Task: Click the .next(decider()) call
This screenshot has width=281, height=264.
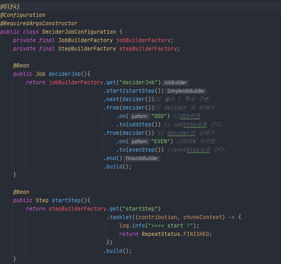Action: click(129, 99)
